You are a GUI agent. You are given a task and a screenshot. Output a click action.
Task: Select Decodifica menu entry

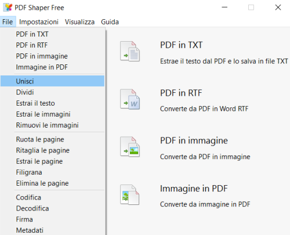52,208
